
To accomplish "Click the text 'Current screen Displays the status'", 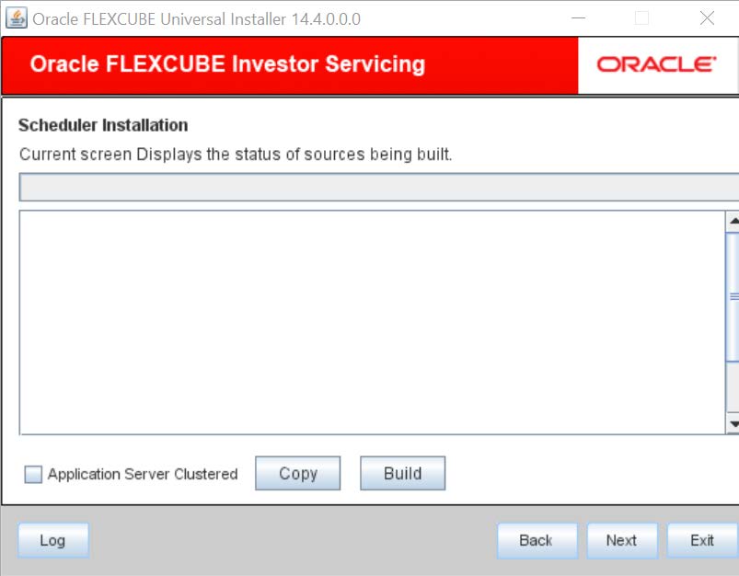I will [150, 155].
